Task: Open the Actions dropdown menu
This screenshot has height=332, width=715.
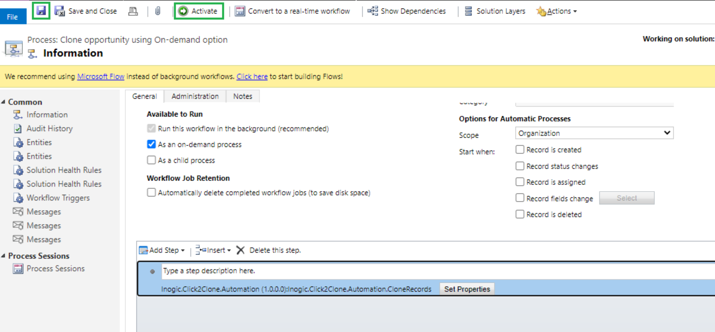Action: [x=557, y=11]
